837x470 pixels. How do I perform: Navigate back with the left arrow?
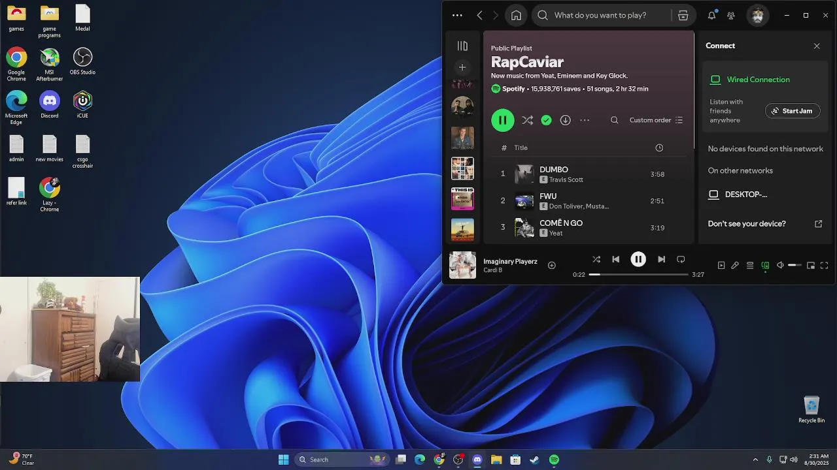coord(479,15)
